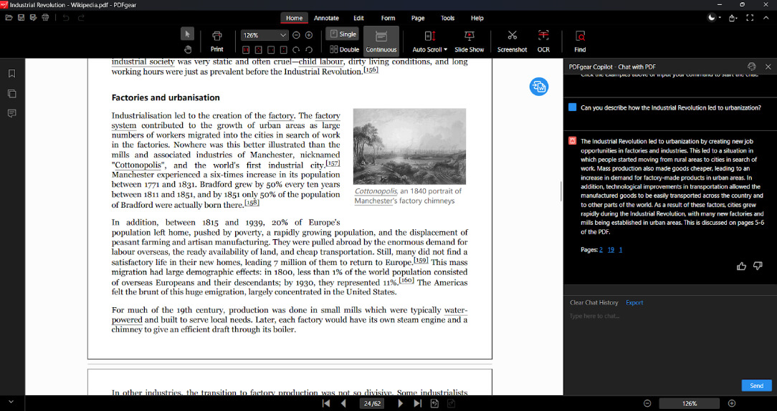
Task: Collapse the ribbon with the chevron up
Action: click(x=766, y=18)
